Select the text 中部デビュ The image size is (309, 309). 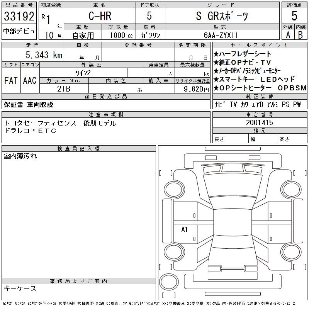[x=19, y=31]
